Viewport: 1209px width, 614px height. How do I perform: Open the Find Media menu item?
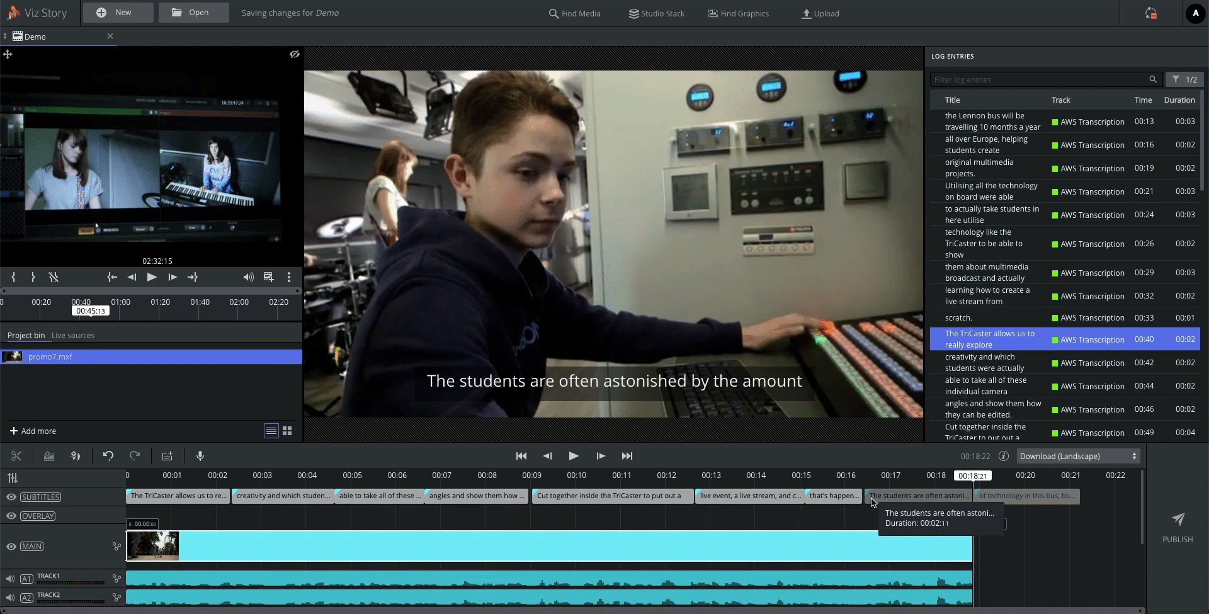click(x=574, y=13)
